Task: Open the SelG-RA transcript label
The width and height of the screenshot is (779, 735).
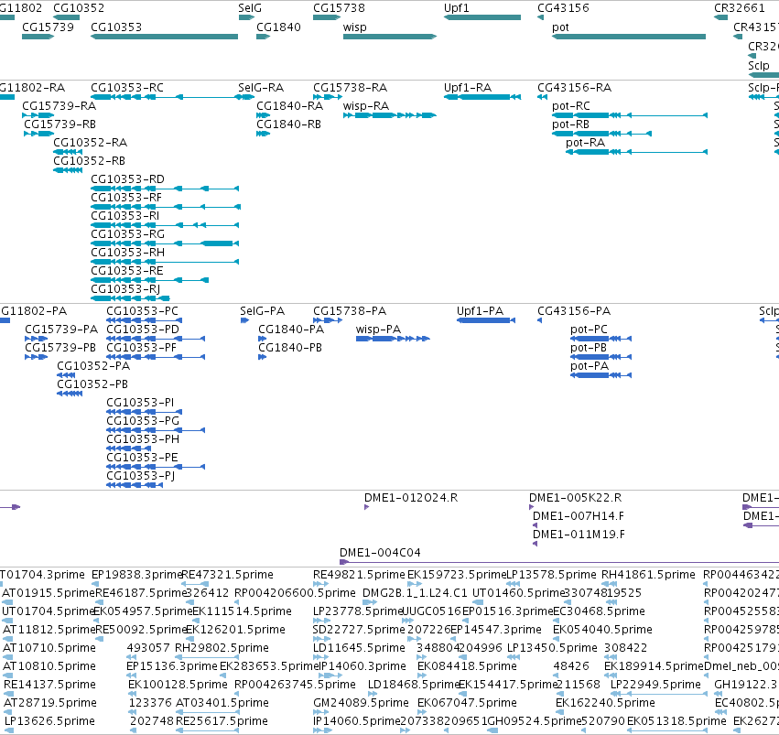Action: coord(261,87)
